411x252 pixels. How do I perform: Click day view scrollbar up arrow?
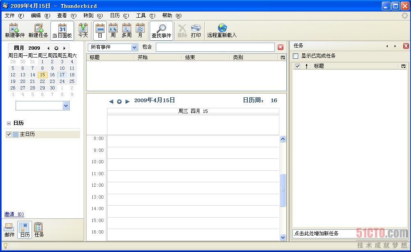tap(283, 139)
